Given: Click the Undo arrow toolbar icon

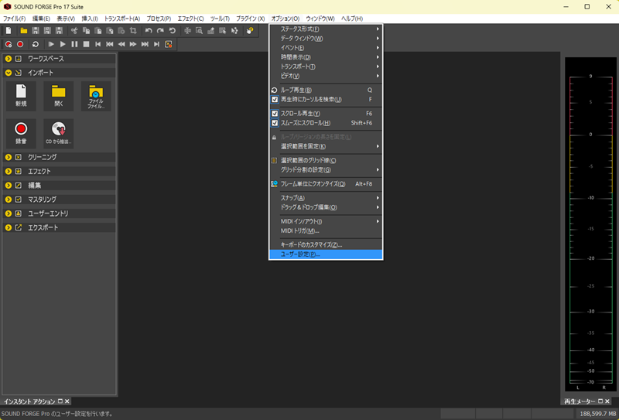Looking at the screenshot, I should click(x=149, y=31).
